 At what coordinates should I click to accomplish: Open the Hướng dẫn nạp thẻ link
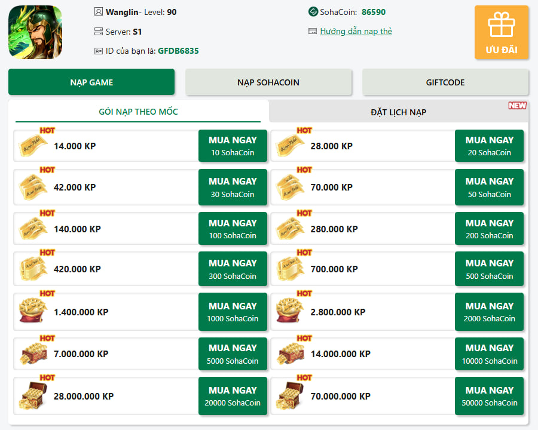(356, 32)
